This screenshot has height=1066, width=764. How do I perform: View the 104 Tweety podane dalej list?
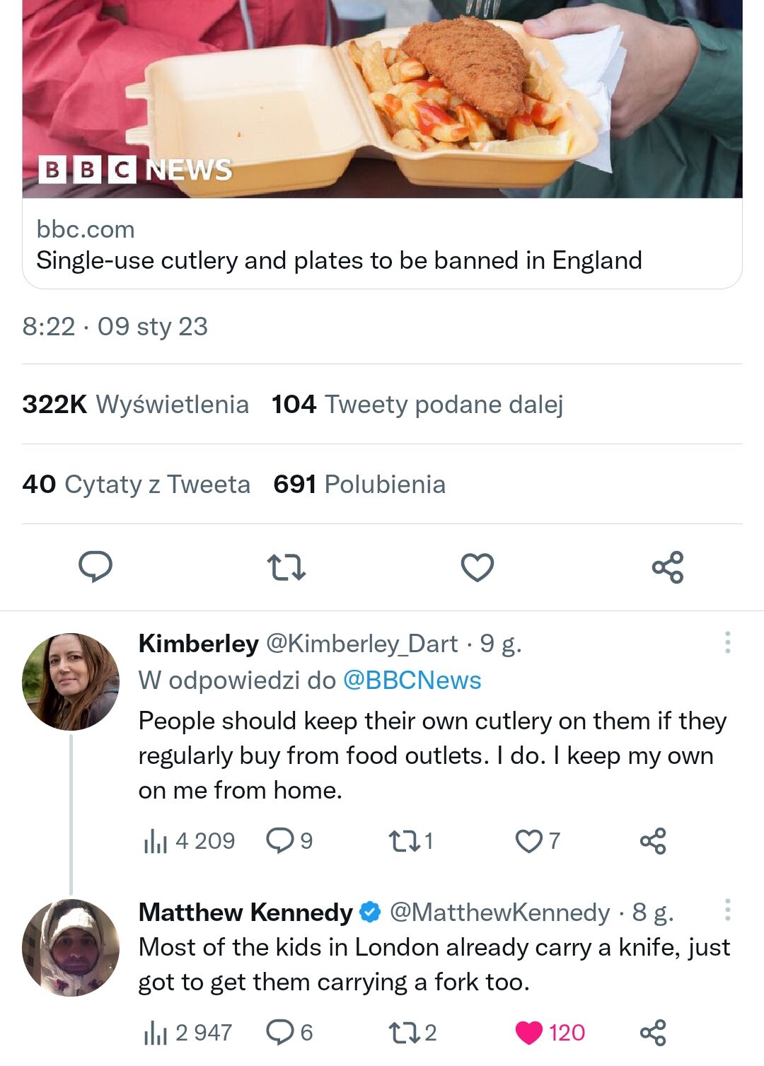[x=417, y=405]
